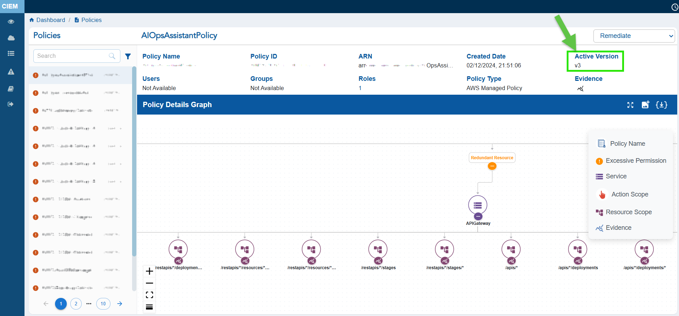Collapse the APIGateway service node
679x316 pixels.
tap(478, 216)
